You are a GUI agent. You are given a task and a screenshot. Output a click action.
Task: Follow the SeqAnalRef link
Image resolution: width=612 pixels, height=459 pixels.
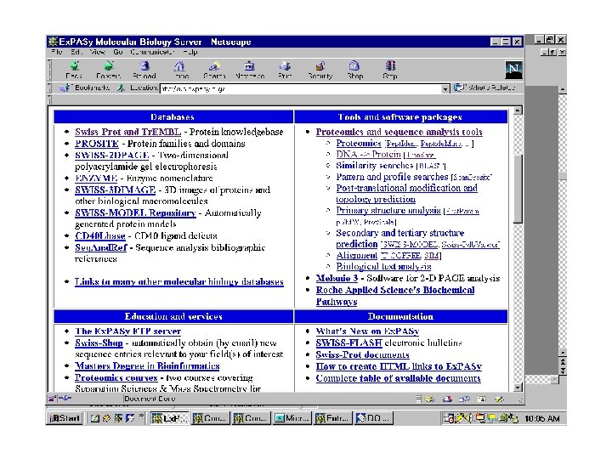tap(101, 247)
